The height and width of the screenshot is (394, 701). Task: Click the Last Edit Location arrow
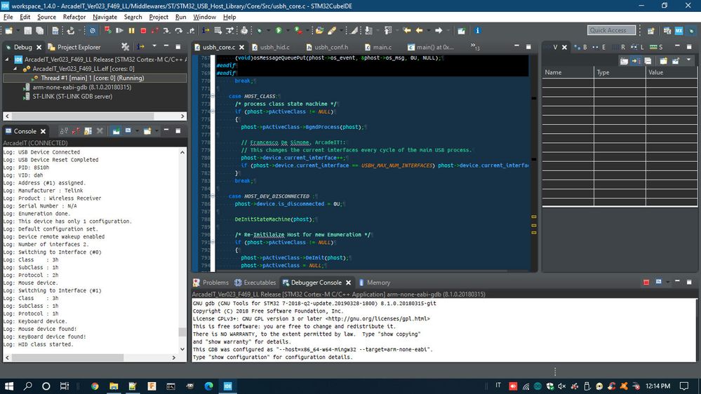(406, 30)
